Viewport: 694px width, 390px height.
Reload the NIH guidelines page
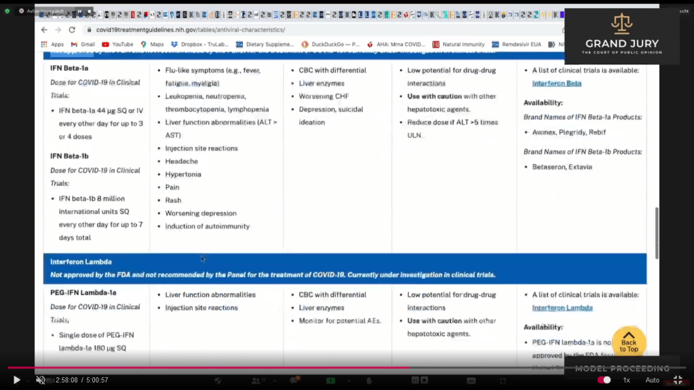tap(72, 30)
